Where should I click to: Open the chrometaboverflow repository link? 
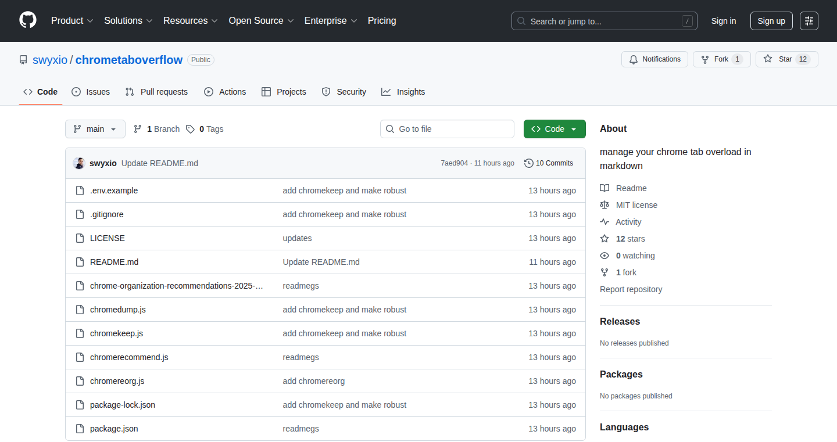click(x=129, y=60)
